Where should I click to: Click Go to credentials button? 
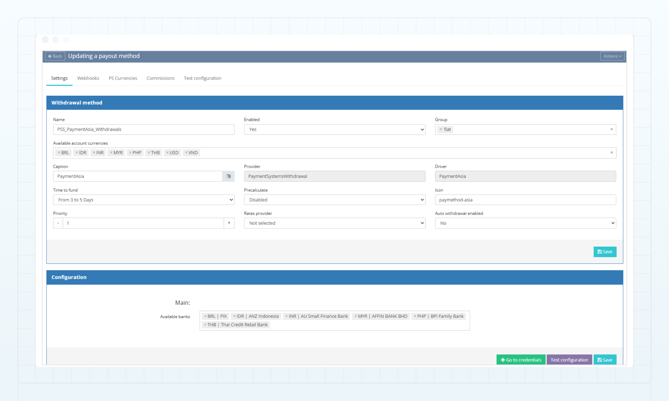(521, 360)
